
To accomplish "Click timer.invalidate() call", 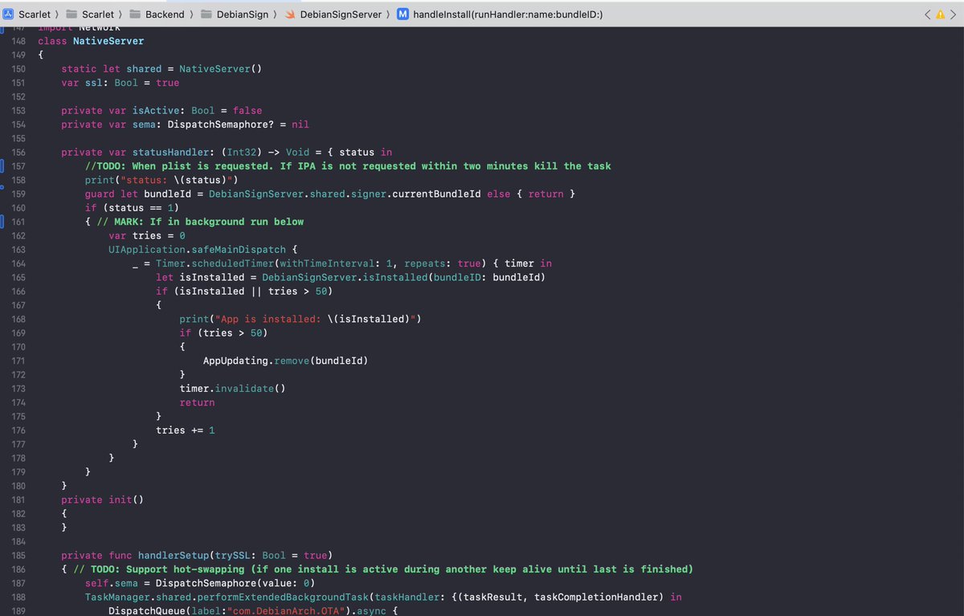I will [x=232, y=389].
